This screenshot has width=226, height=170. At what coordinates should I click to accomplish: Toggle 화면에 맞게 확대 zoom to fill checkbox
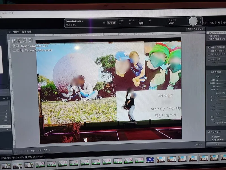(x=209, y=47)
